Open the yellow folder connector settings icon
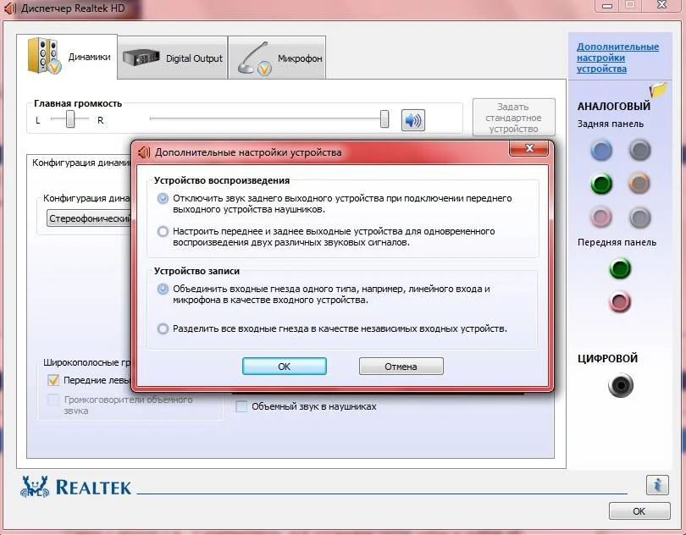The height and width of the screenshot is (535, 686). (658, 90)
